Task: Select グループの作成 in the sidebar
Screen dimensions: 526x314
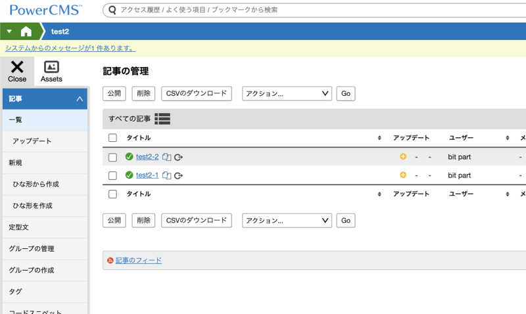Action: click(x=45, y=270)
